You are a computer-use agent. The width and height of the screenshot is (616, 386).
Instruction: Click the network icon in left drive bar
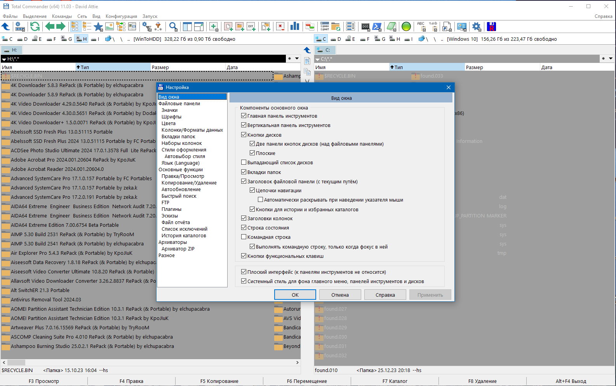pos(110,39)
